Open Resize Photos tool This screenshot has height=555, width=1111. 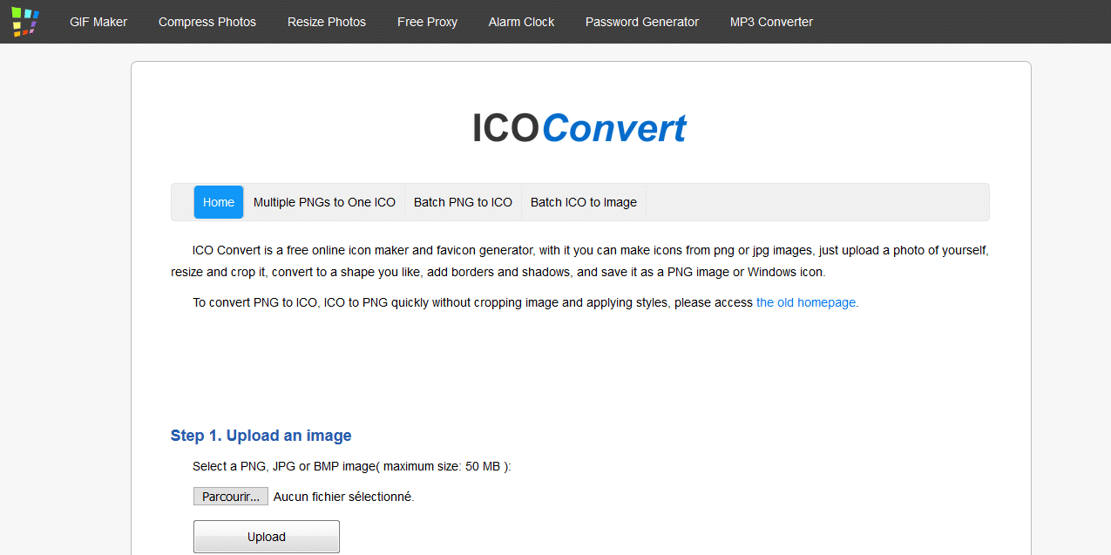click(x=327, y=22)
